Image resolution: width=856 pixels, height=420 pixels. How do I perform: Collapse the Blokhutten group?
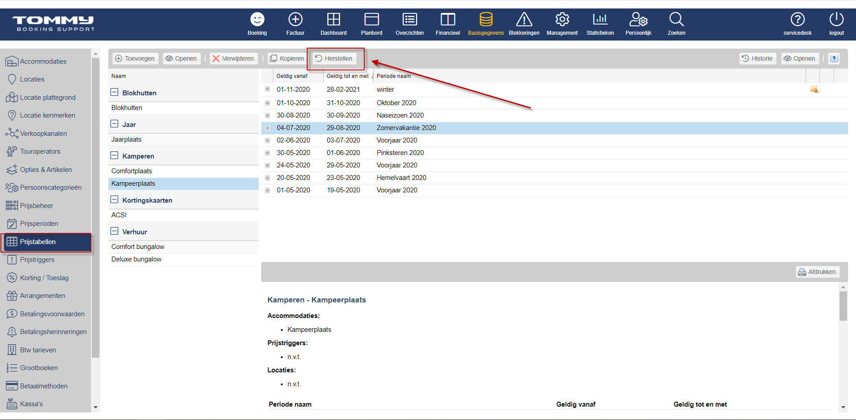coord(114,92)
